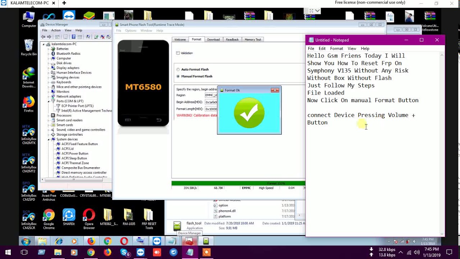Open the Flash Tool Options menu
Screen dimensions: 460x259
tap(130, 31)
